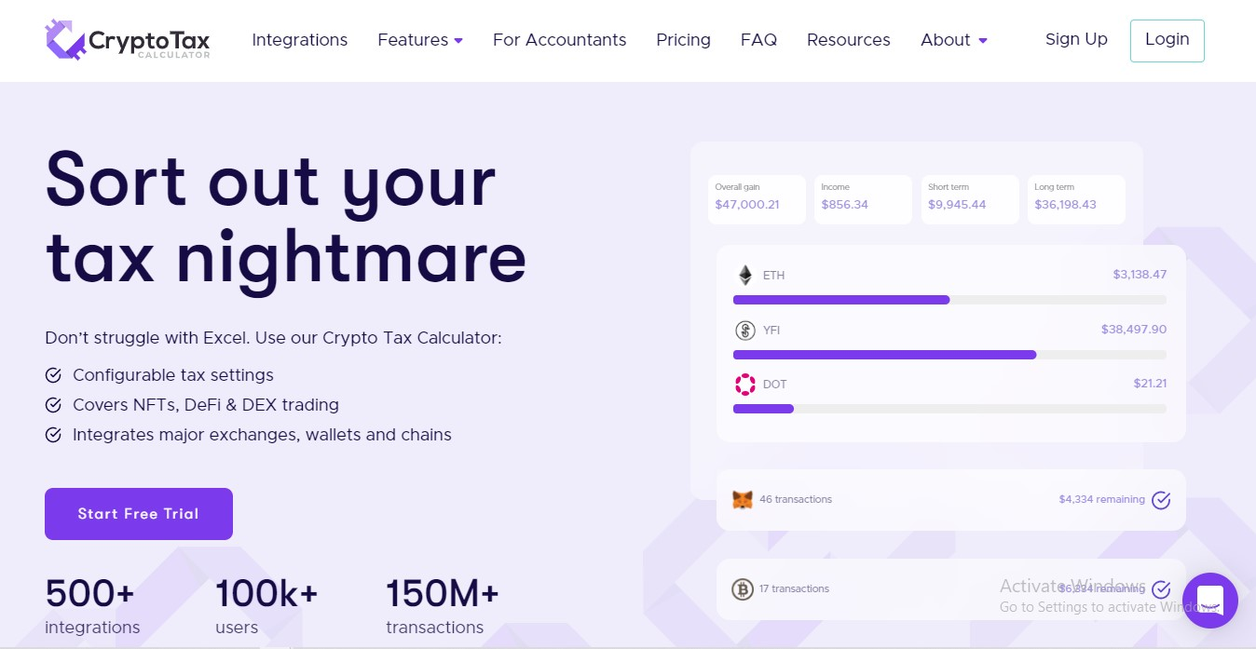Select the Long term $36,198.43 card
Viewport: 1256px width, 649px height.
[1076, 198]
